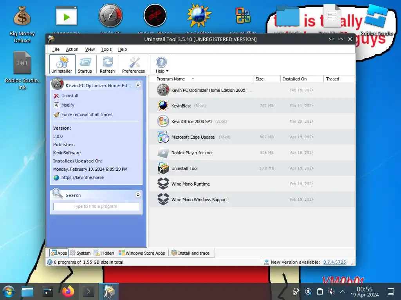This screenshot has height=300, width=401.
Task: Select the Microsoft Edge Update icon
Action: 163,137
